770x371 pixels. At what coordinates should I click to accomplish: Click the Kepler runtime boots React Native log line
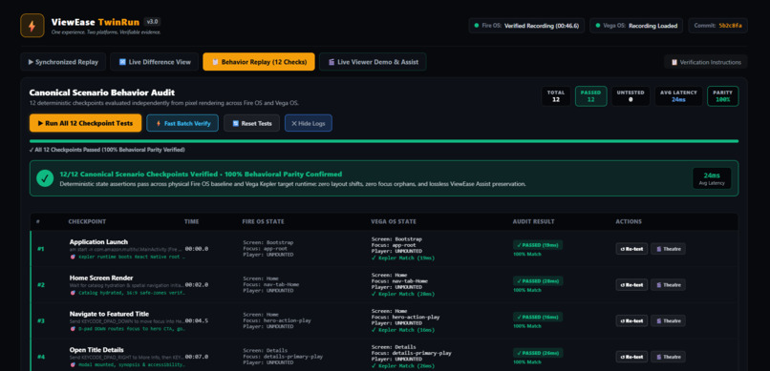coord(128,257)
